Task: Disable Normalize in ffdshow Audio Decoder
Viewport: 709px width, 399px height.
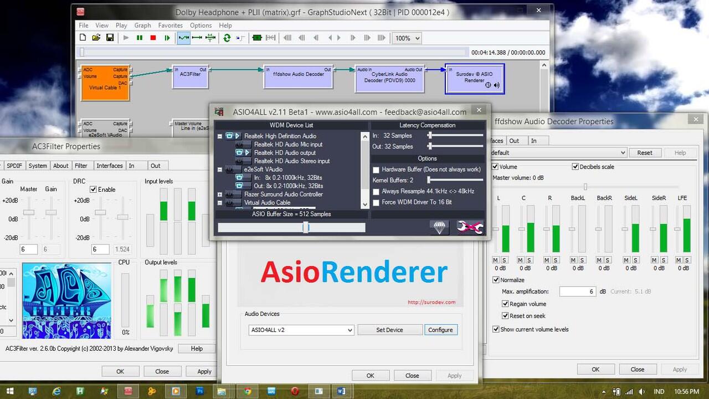Action: (496, 280)
